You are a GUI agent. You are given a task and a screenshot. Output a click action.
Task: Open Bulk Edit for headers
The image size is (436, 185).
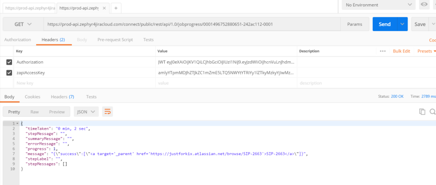point(401,51)
